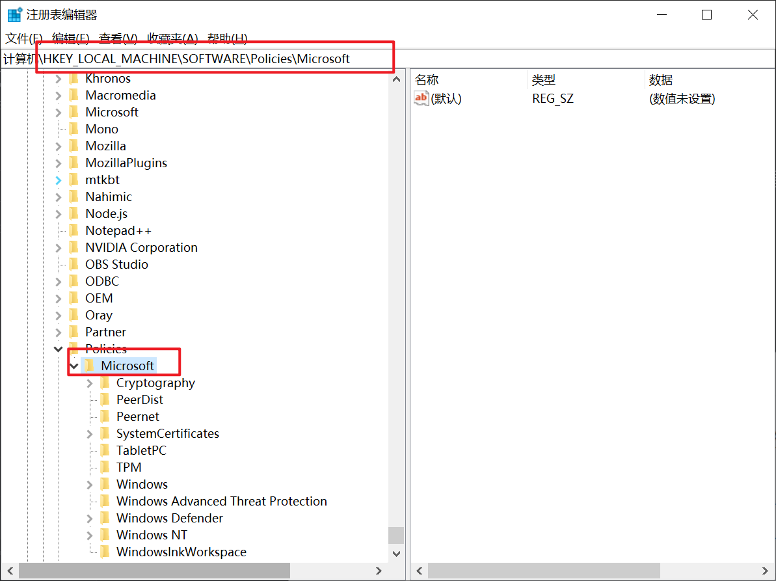Click the folder icon beside ODBC

point(74,282)
